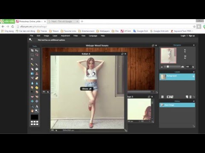Select the Gradient tool
Screen dimensions: 205x153
(x=32, y=74)
